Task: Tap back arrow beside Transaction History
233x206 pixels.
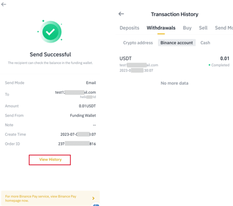Action: (121, 14)
